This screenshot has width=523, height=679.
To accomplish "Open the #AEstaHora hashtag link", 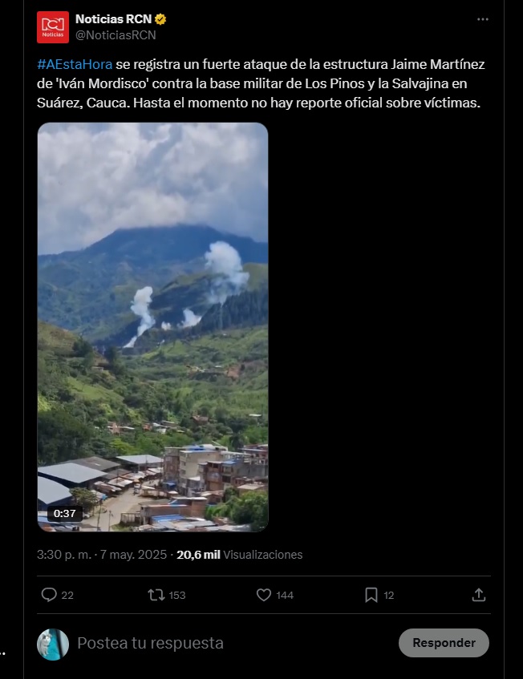I will pos(75,64).
